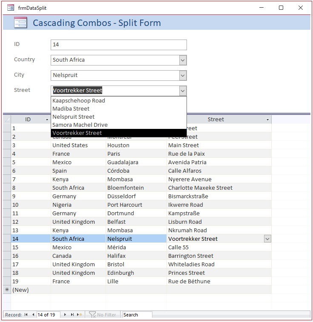Image resolution: width=313 pixels, height=322 pixels.
Task: Select the row selector for record 3
Action: (7, 145)
